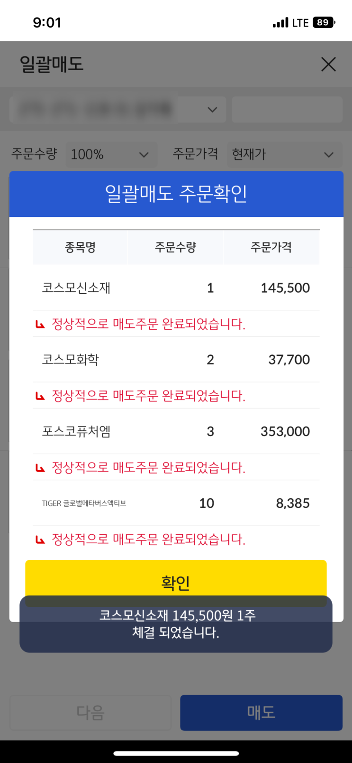
Task: Tap the red arrow icon under 포스코퓨처엠
Action: point(40,468)
